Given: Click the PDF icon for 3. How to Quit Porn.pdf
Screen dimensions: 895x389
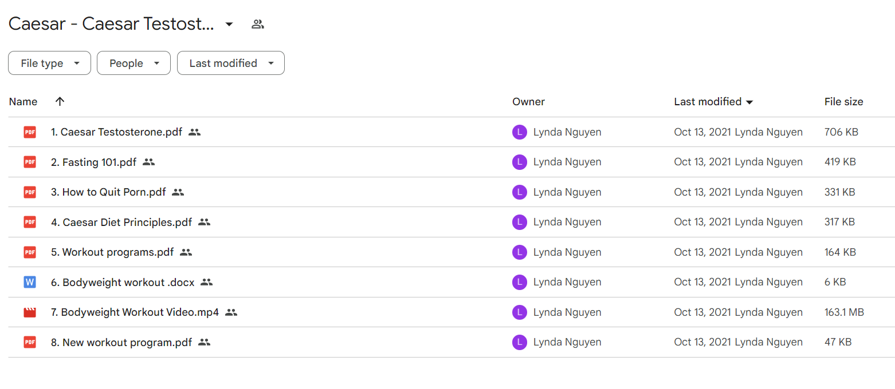Looking at the screenshot, I should [x=30, y=192].
